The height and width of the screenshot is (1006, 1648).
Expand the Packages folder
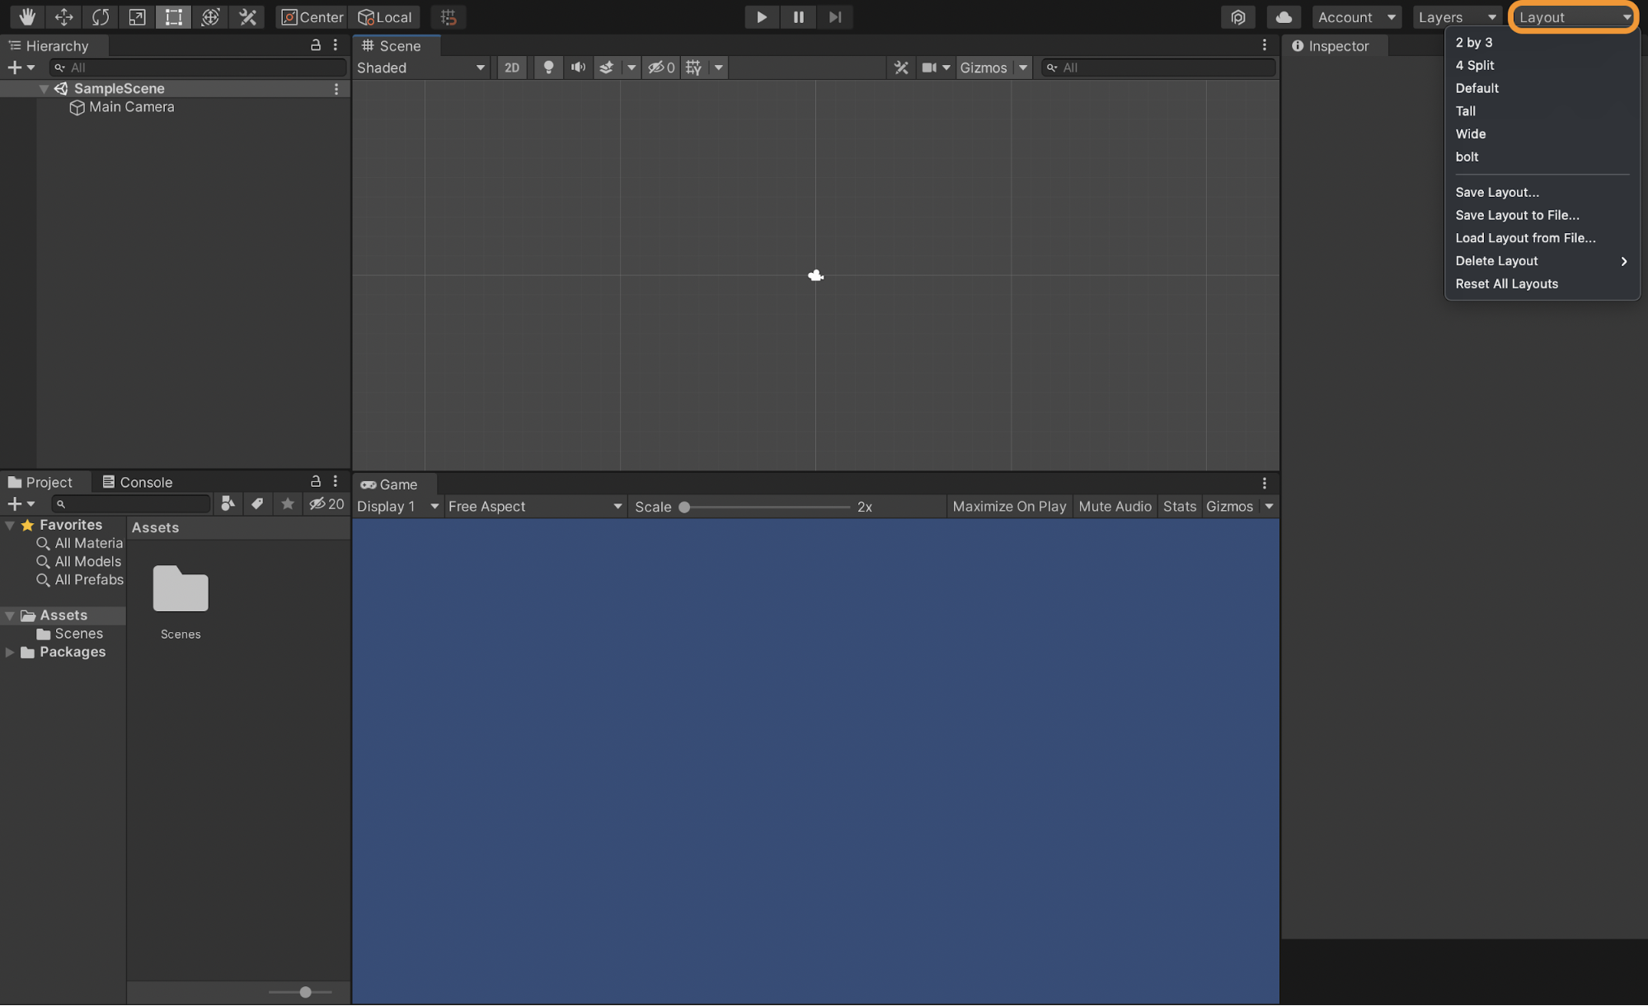pyautogui.click(x=10, y=652)
